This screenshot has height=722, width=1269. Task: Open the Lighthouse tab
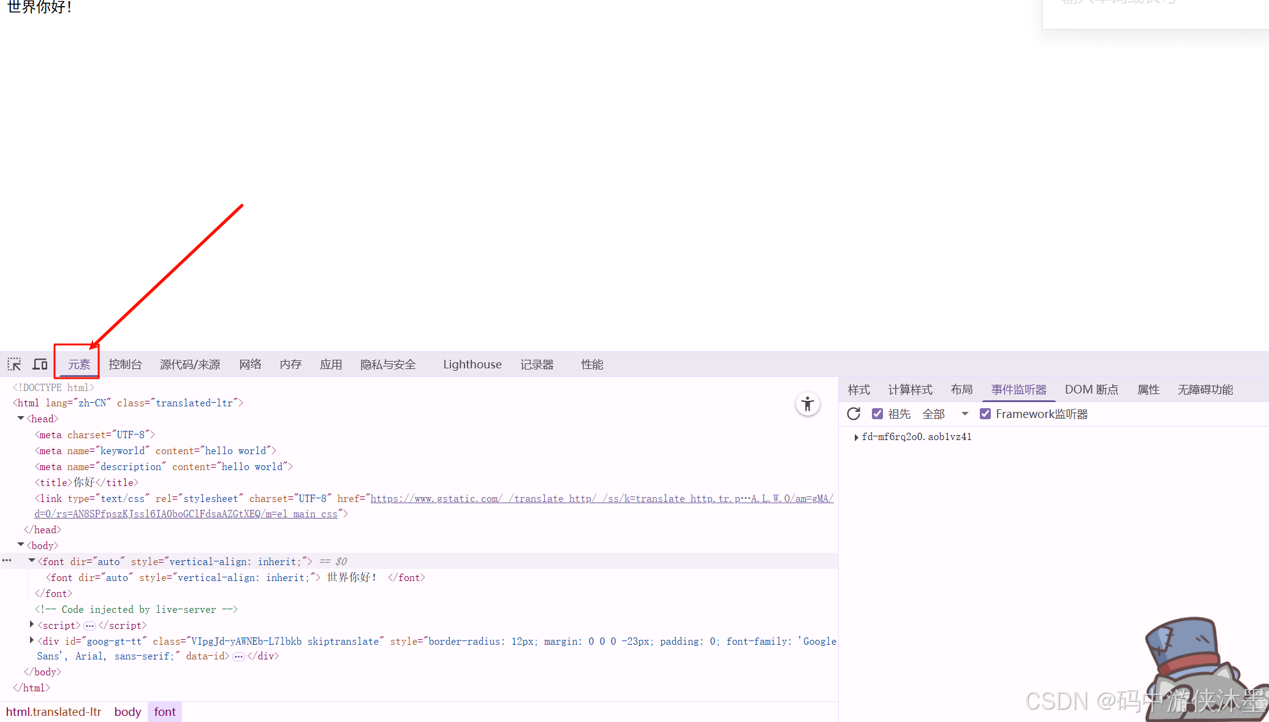472,364
